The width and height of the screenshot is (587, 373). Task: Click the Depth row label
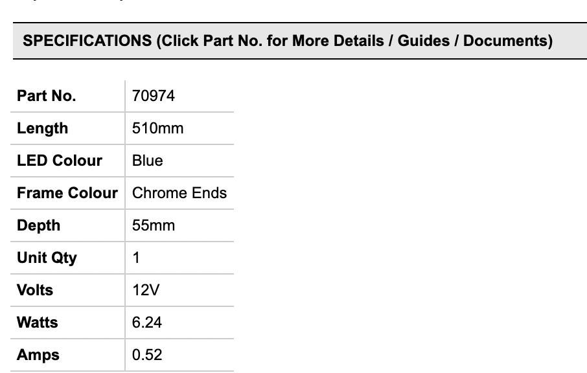[x=38, y=225]
